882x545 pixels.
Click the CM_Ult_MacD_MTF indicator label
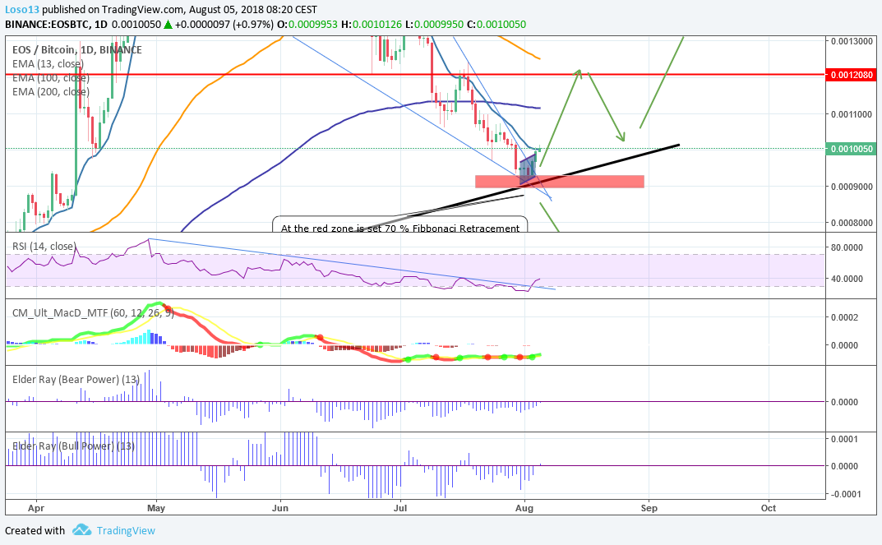(x=93, y=312)
